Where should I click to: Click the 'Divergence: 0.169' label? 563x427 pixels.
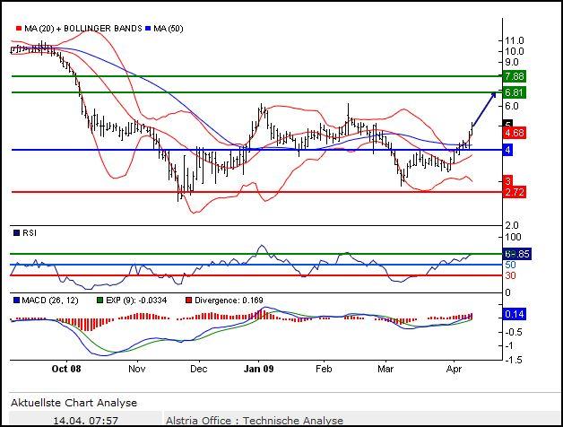pyautogui.click(x=229, y=301)
